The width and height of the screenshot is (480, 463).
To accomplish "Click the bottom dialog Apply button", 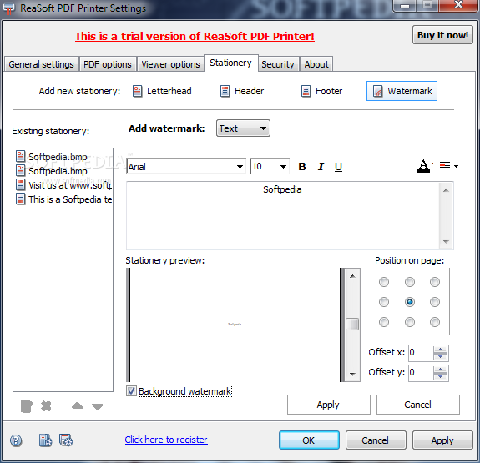I will pos(442,440).
